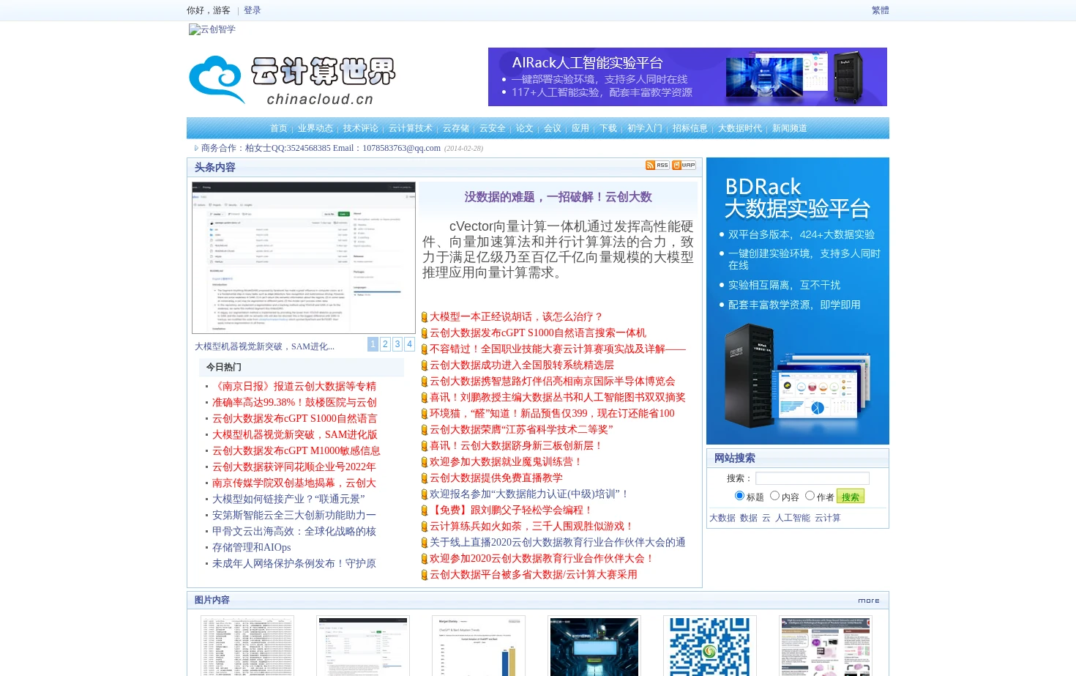The height and width of the screenshot is (676, 1076).
Task: Open 大模型如何链接产业 hot article
Action: 288,499
